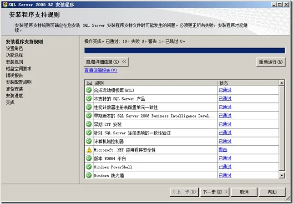Click yellow warning icon for Microsoft .NET 应用程序安全性

(89, 150)
